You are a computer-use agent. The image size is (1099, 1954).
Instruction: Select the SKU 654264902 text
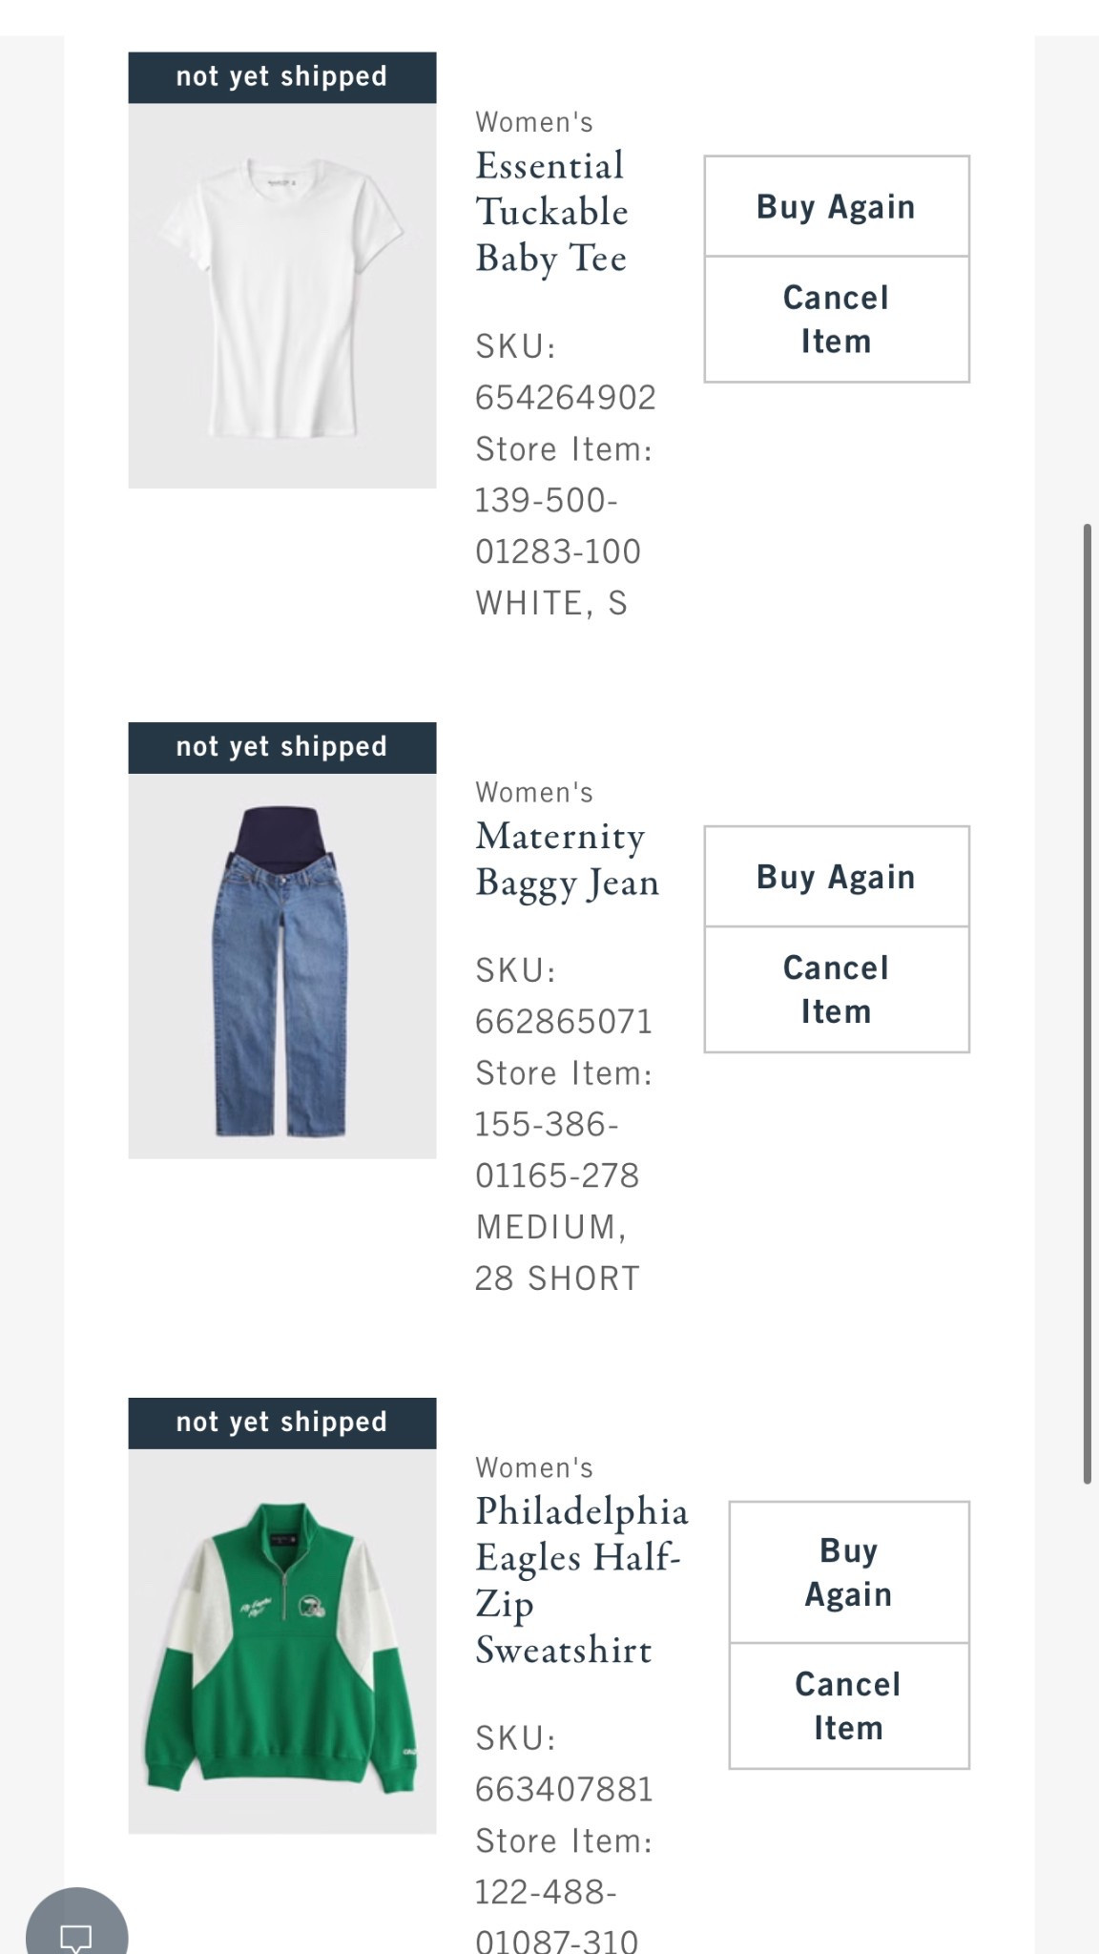tap(565, 398)
